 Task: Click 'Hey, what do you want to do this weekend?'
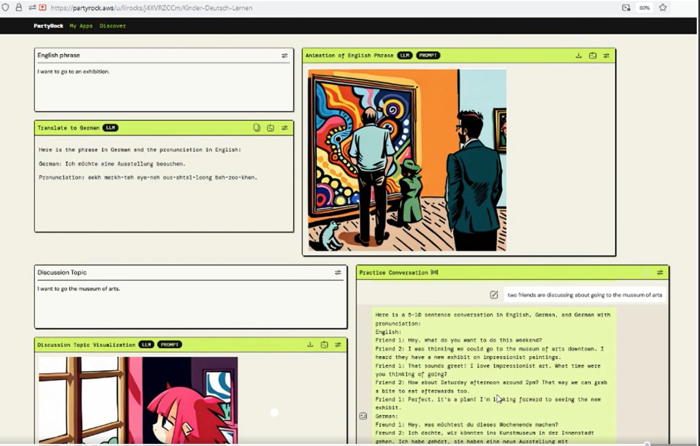[x=458, y=340]
